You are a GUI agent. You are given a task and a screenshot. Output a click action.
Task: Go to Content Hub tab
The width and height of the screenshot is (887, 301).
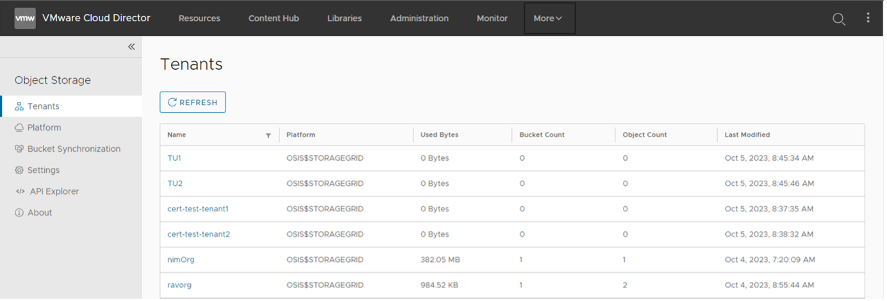point(274,19)
